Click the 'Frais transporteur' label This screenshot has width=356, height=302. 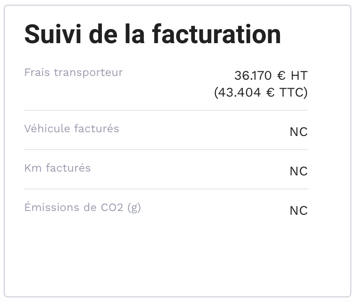click(x=73, y=73)
